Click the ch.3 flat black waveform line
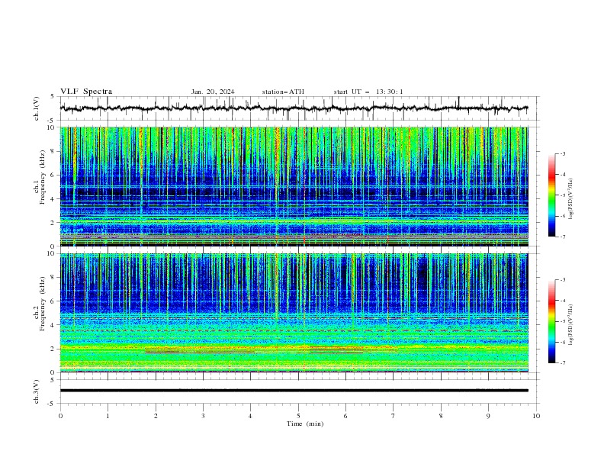604x467 pixels. click(x=294, y=391)
